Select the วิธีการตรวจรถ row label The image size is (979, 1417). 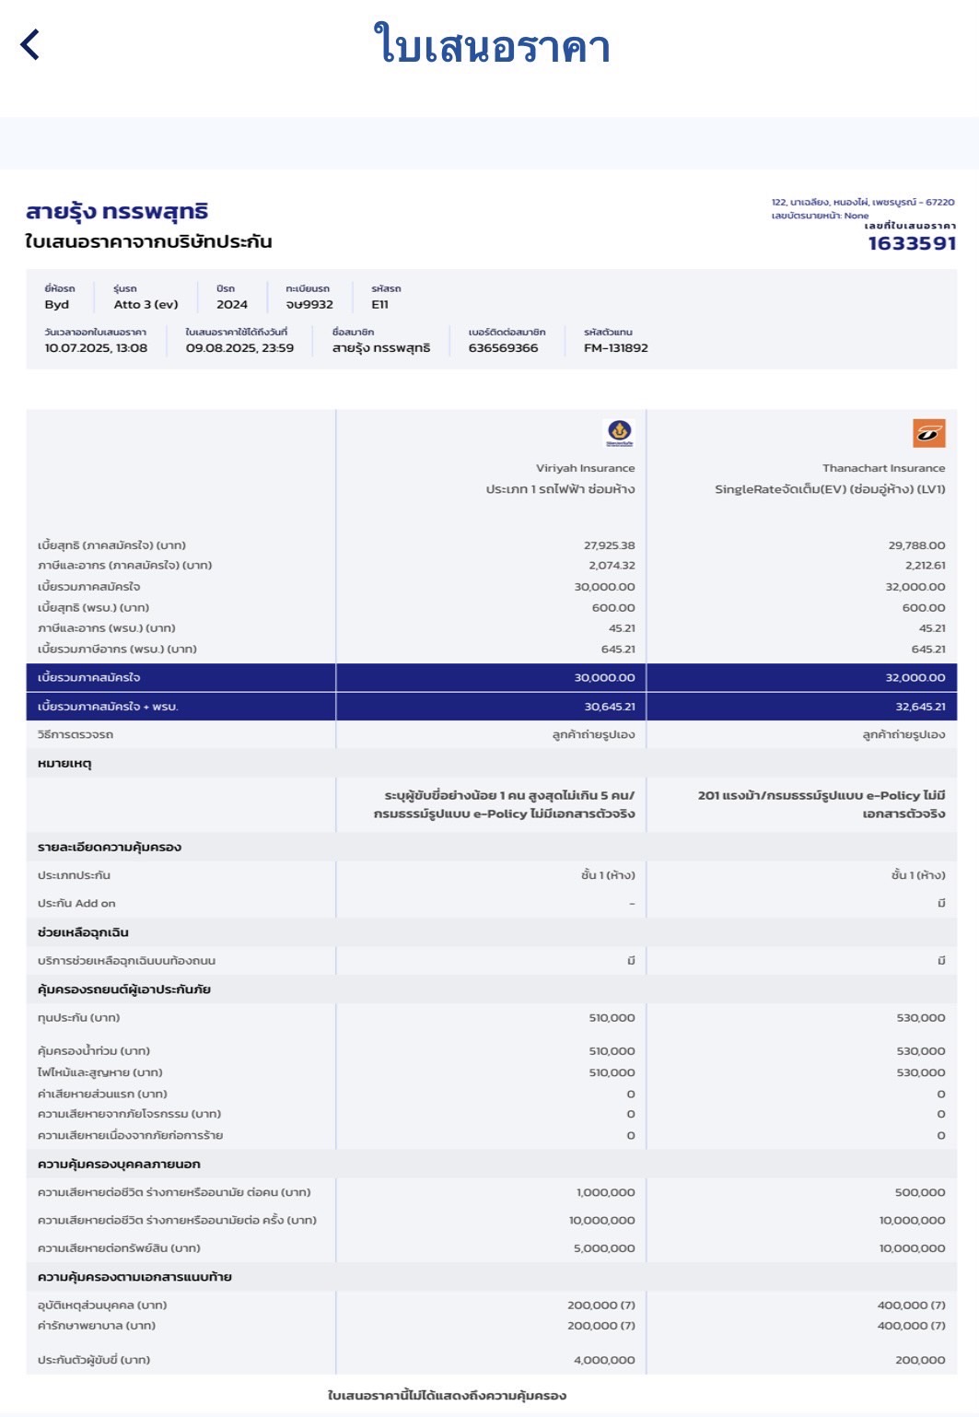click(76, 734)
